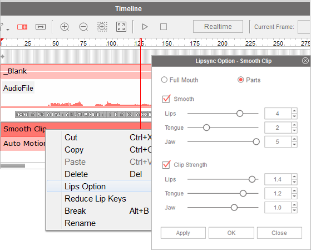Click the red add-clip icon in the toolbar
The image size is (311, 250).
tap(22, 27)
